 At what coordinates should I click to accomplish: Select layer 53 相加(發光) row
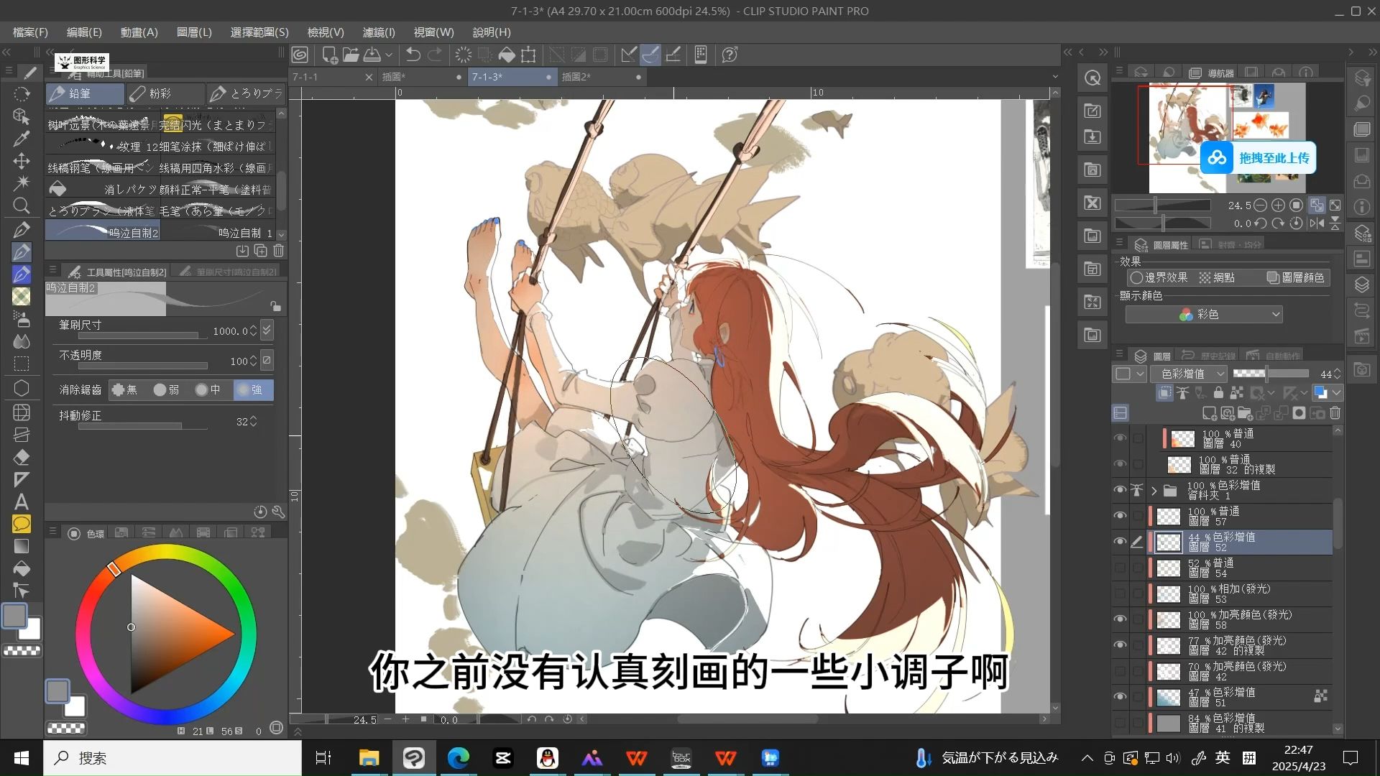click(x=1240, y=593)
